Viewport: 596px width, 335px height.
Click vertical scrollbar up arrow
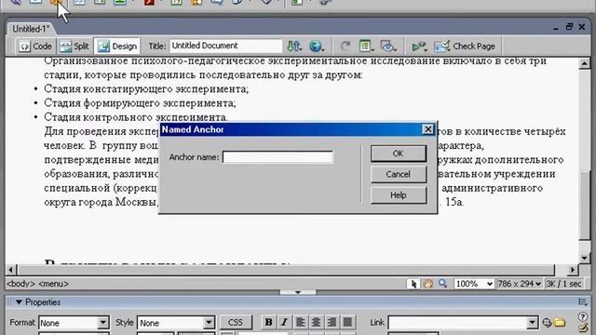tap(585, 63)
